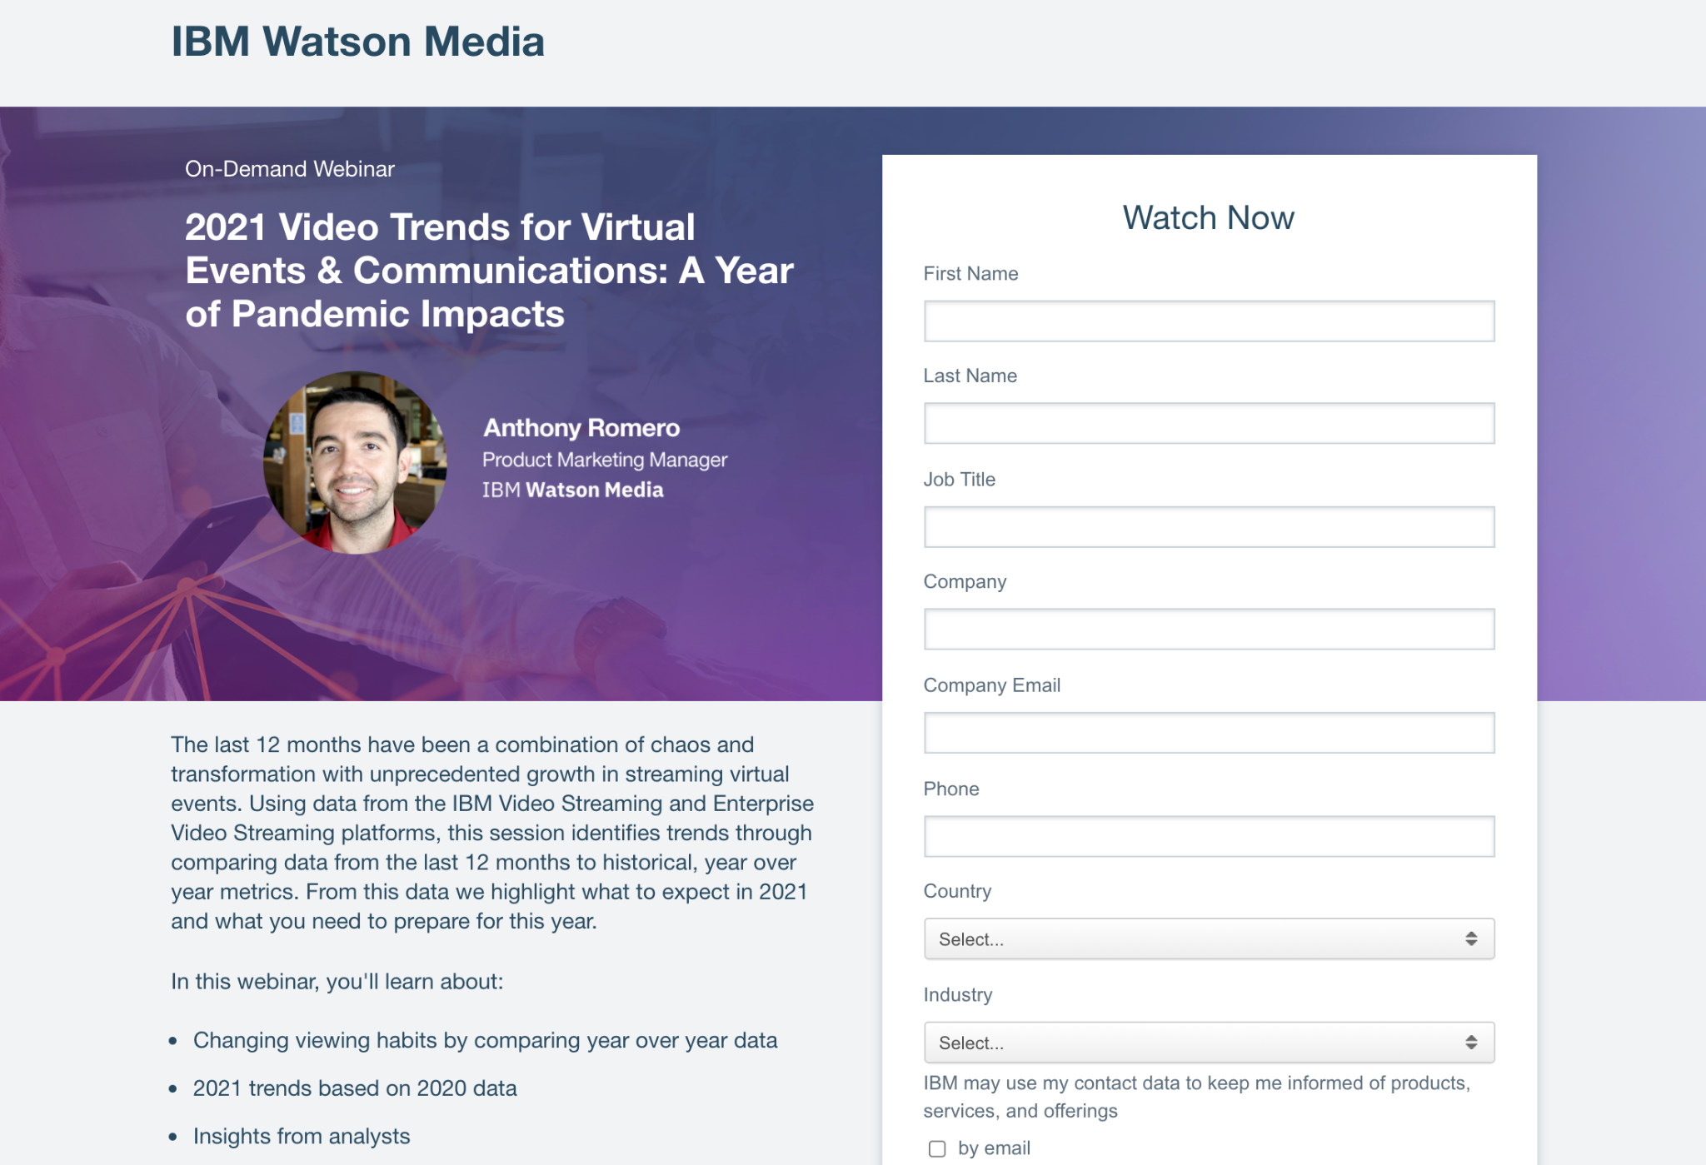Click the Company input field
The image size is (1706, 1165).
[x=1209, y=630]
